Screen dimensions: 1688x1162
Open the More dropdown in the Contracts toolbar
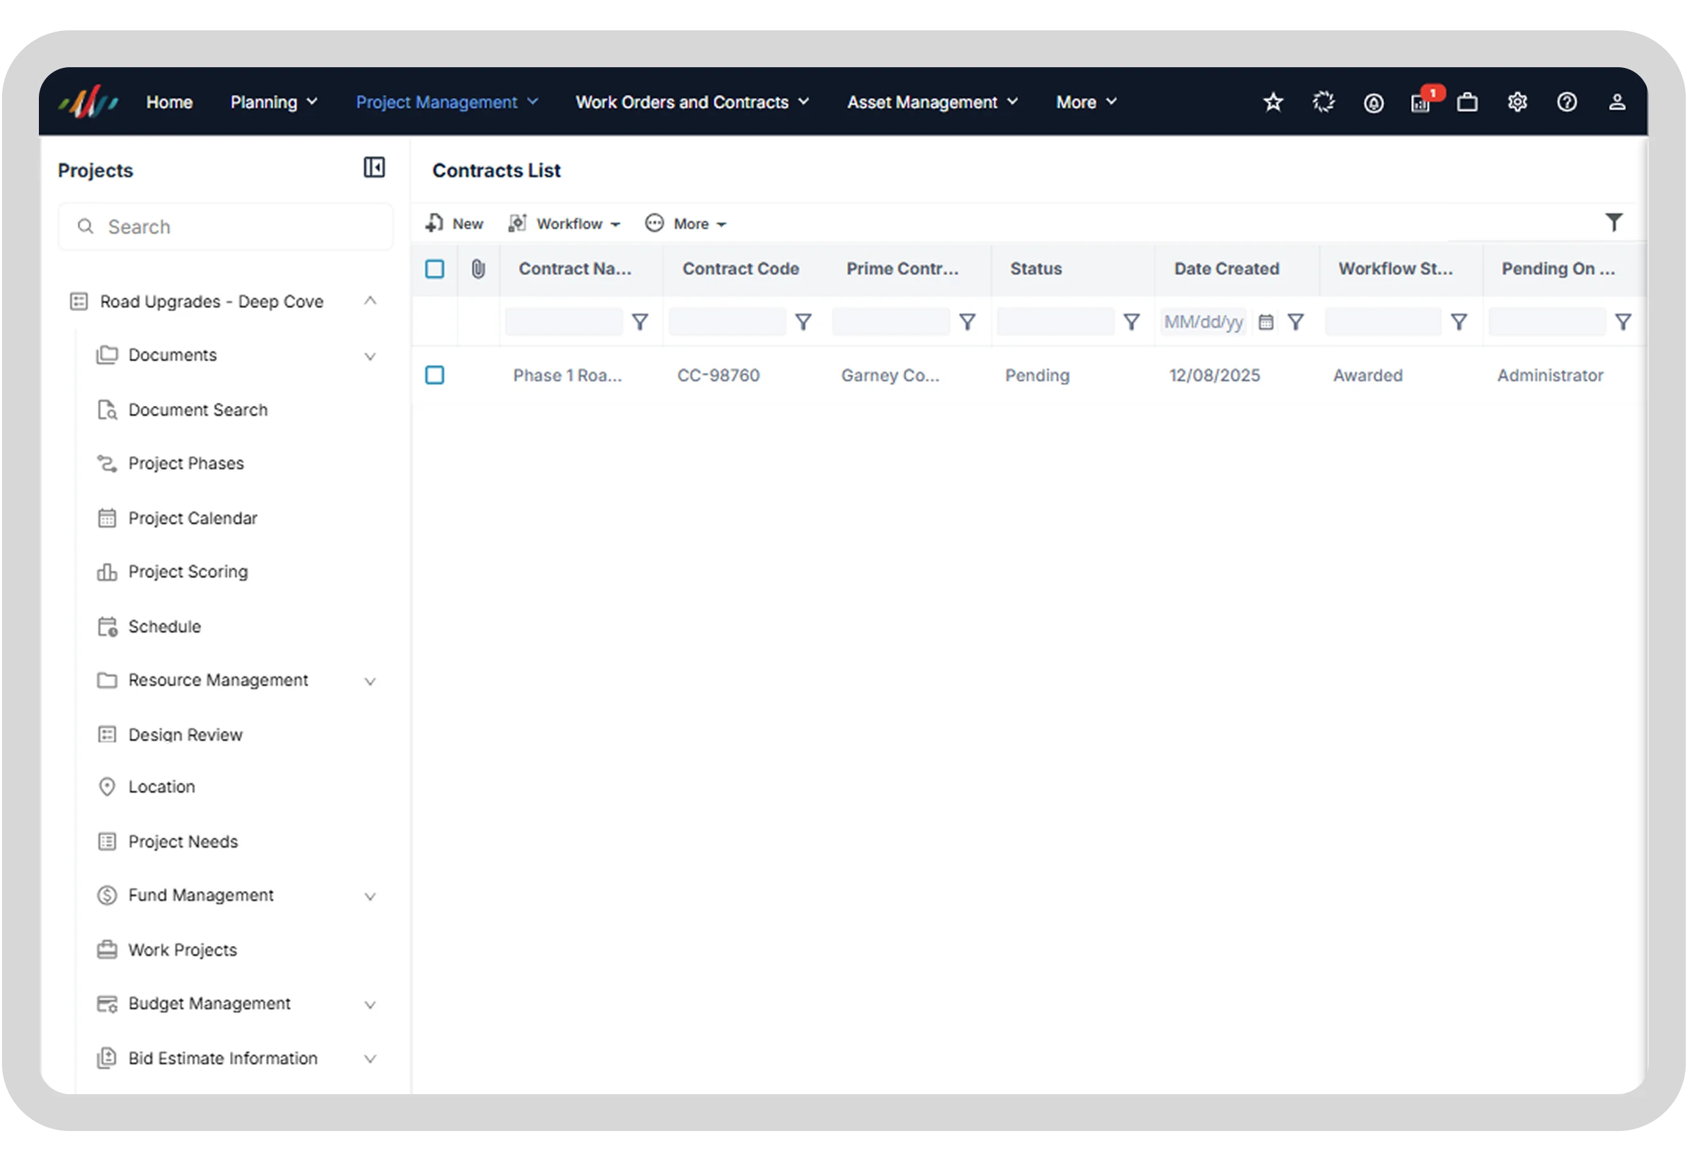click(685, 223)
